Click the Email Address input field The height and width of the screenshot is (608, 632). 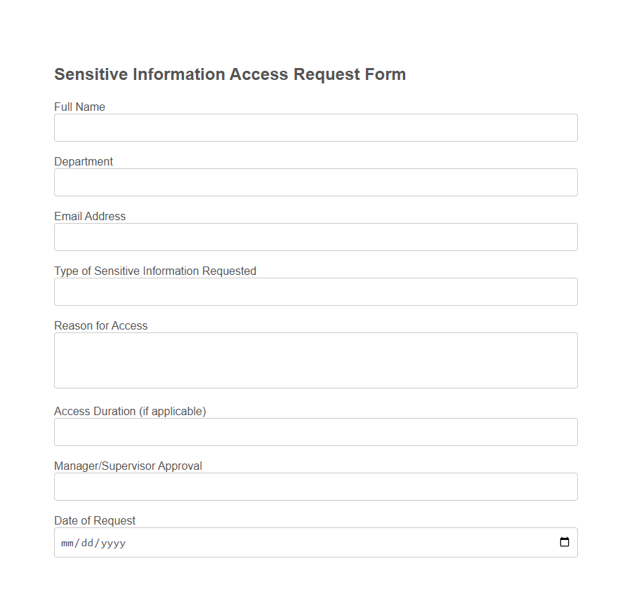(315, 236)
